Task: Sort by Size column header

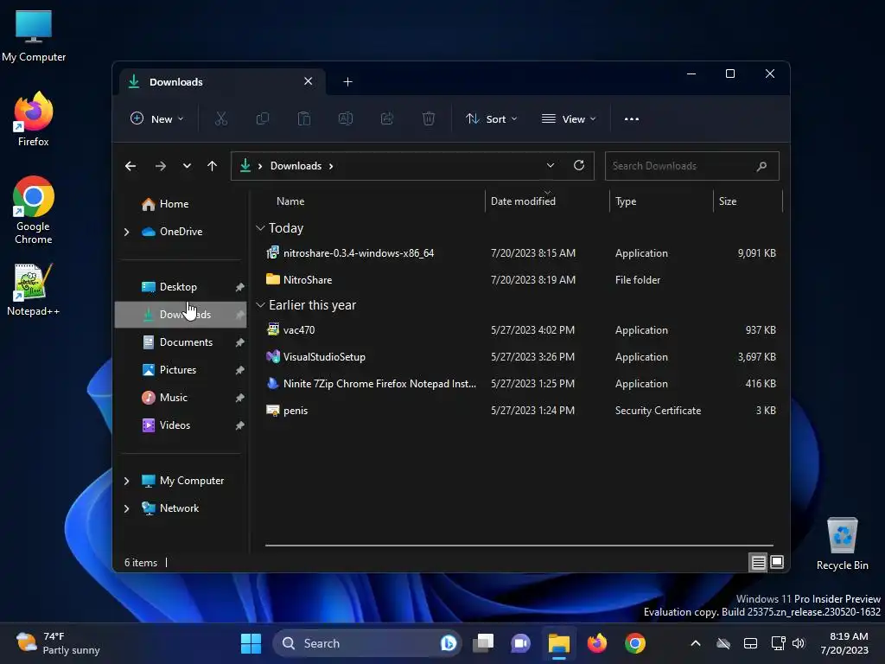Action: coord(748,201)
